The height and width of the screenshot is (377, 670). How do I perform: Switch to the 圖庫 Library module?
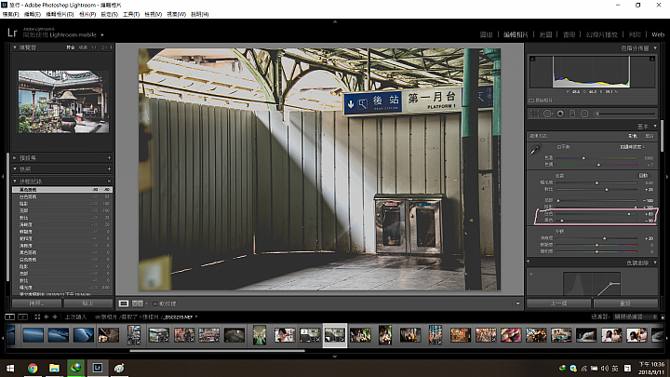[487, 34]
